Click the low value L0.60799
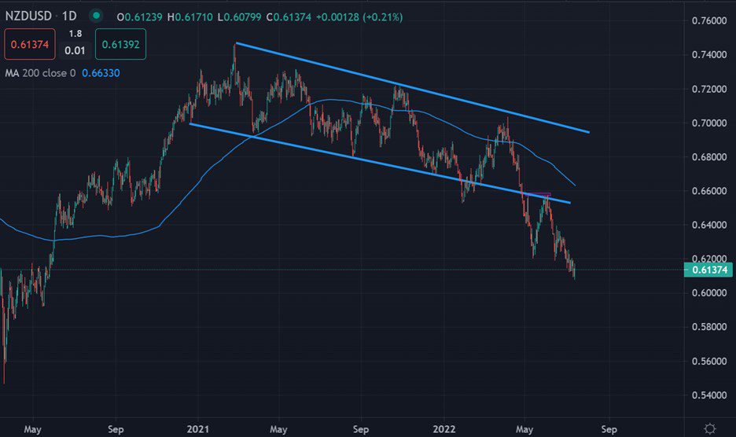The image size is (736, 437). click(239, 17)
